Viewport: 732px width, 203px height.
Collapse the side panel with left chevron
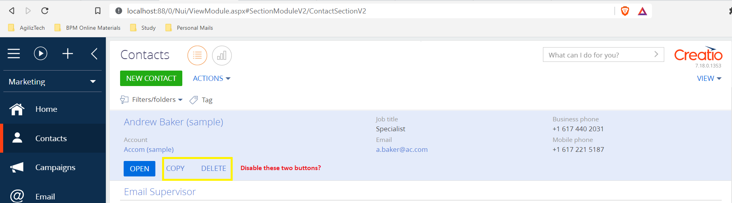coord(94,54)
